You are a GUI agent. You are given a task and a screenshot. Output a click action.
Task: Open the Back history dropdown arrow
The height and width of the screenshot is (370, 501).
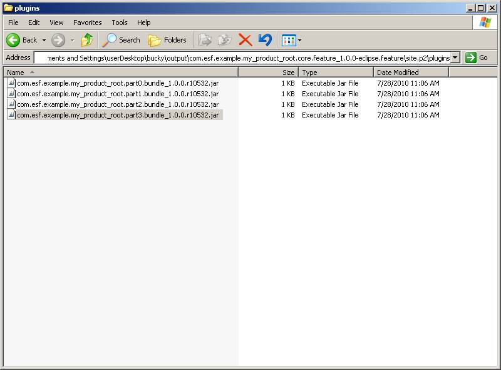tap(44, 40)
